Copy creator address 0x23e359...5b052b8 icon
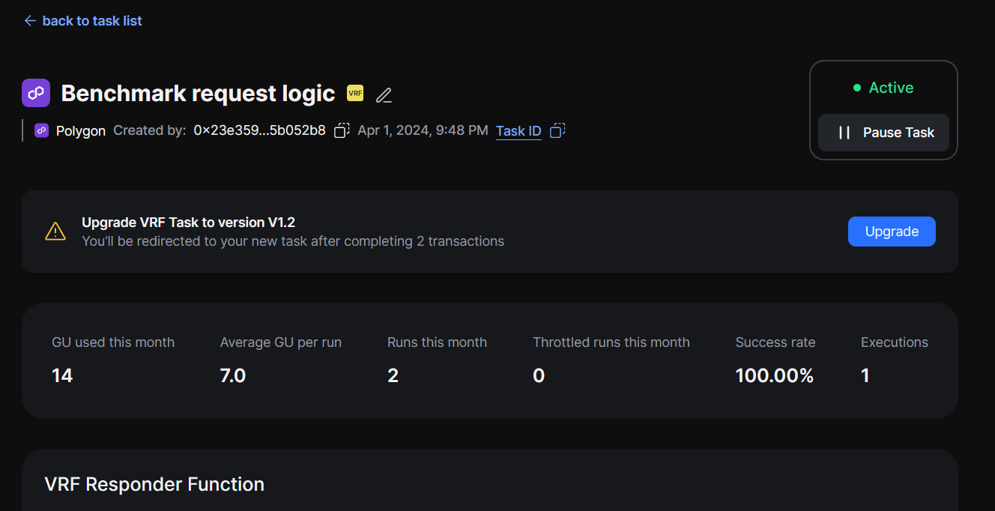Image resolution: width=995 pixels, height=511 pixels. click(342, 130)
